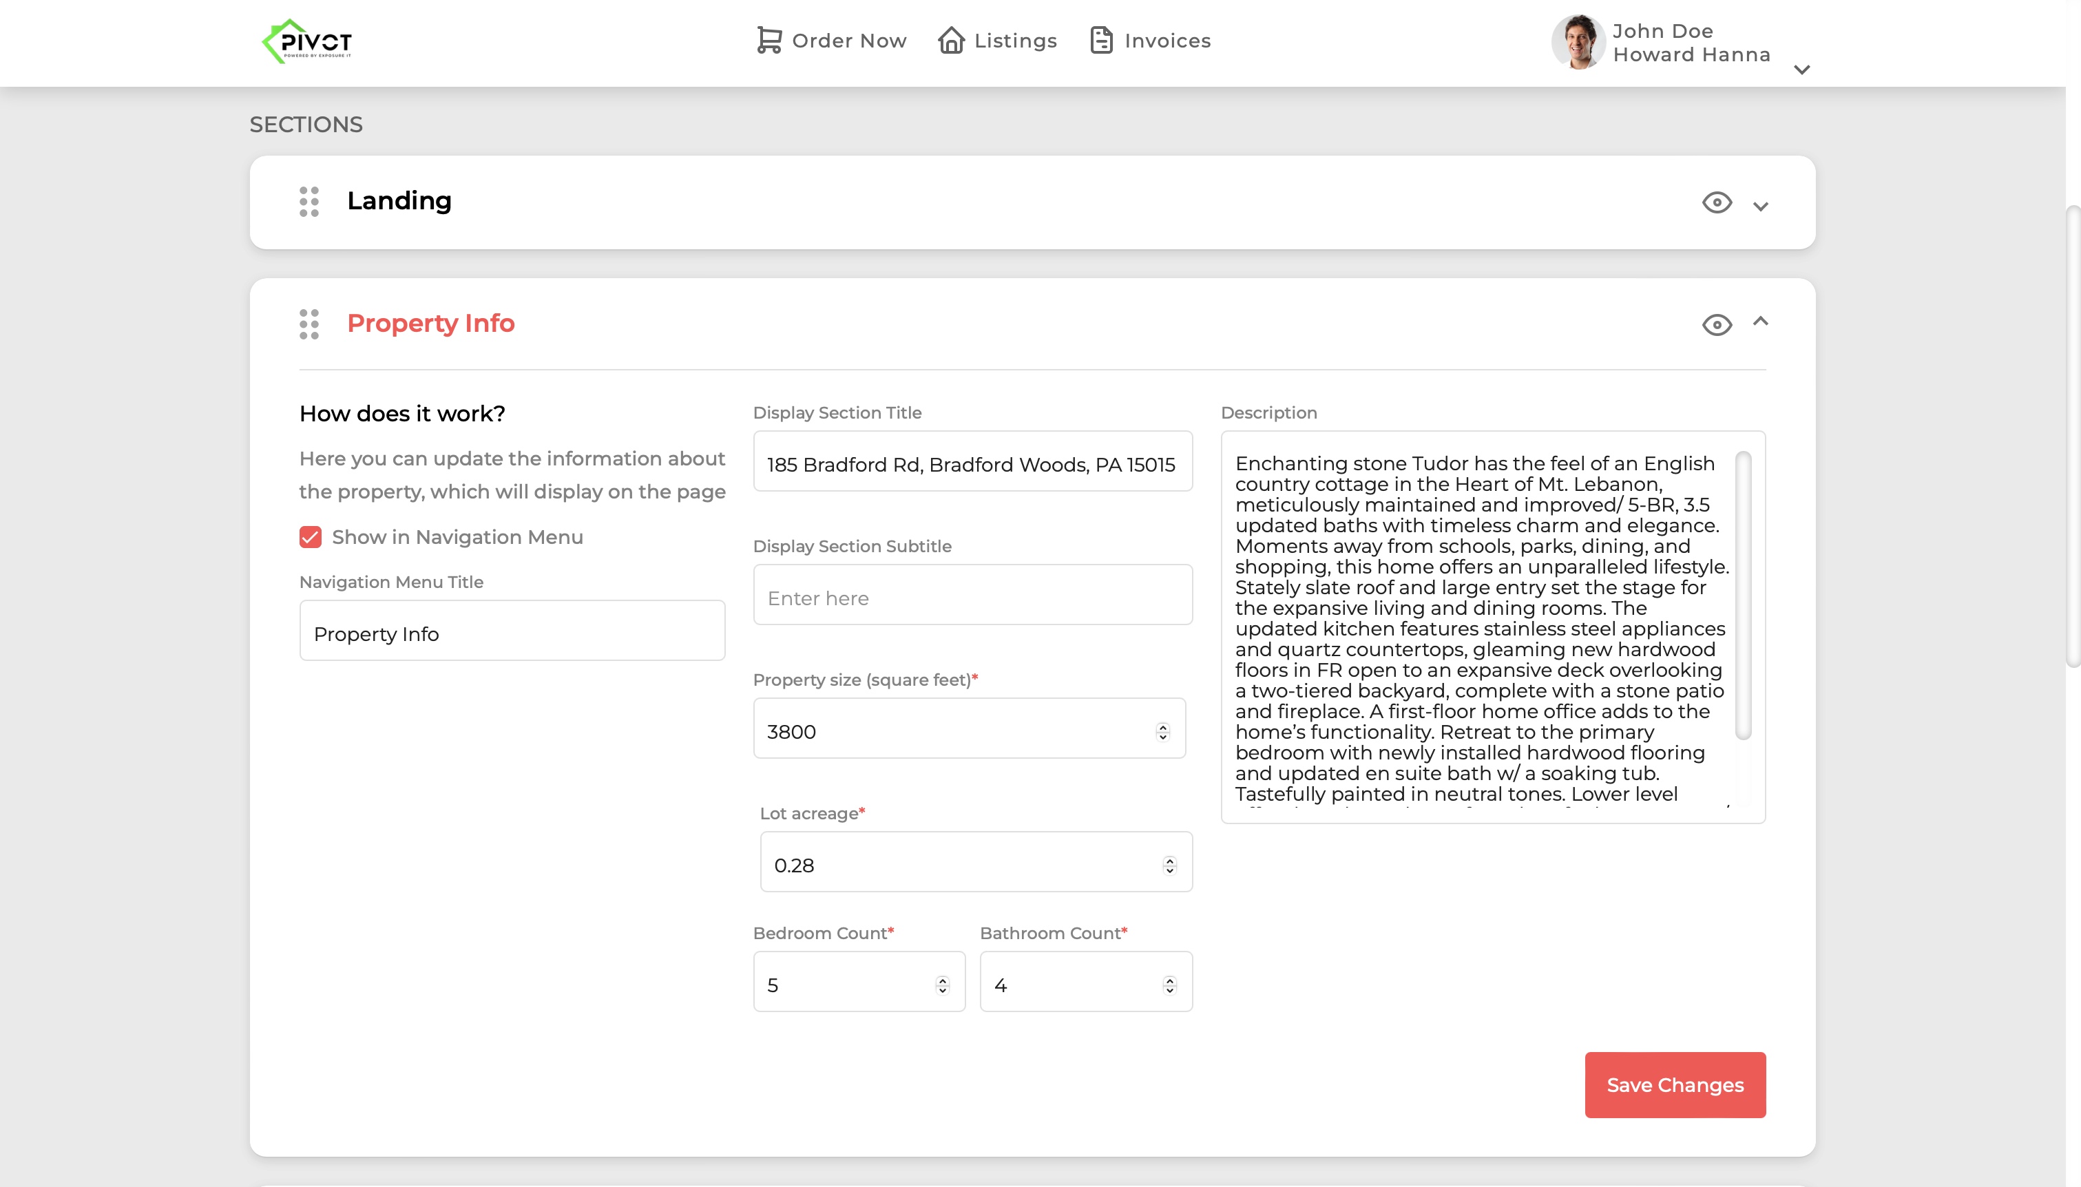Click the Order Now link
Screen dimensions: 2081x1187
(x=848, y=41)
